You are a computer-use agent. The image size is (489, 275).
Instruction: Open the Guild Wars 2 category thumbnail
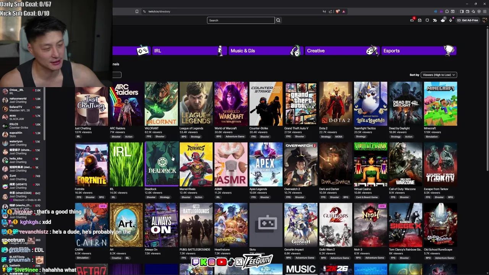pyautogui.click(x=336, y=225)
